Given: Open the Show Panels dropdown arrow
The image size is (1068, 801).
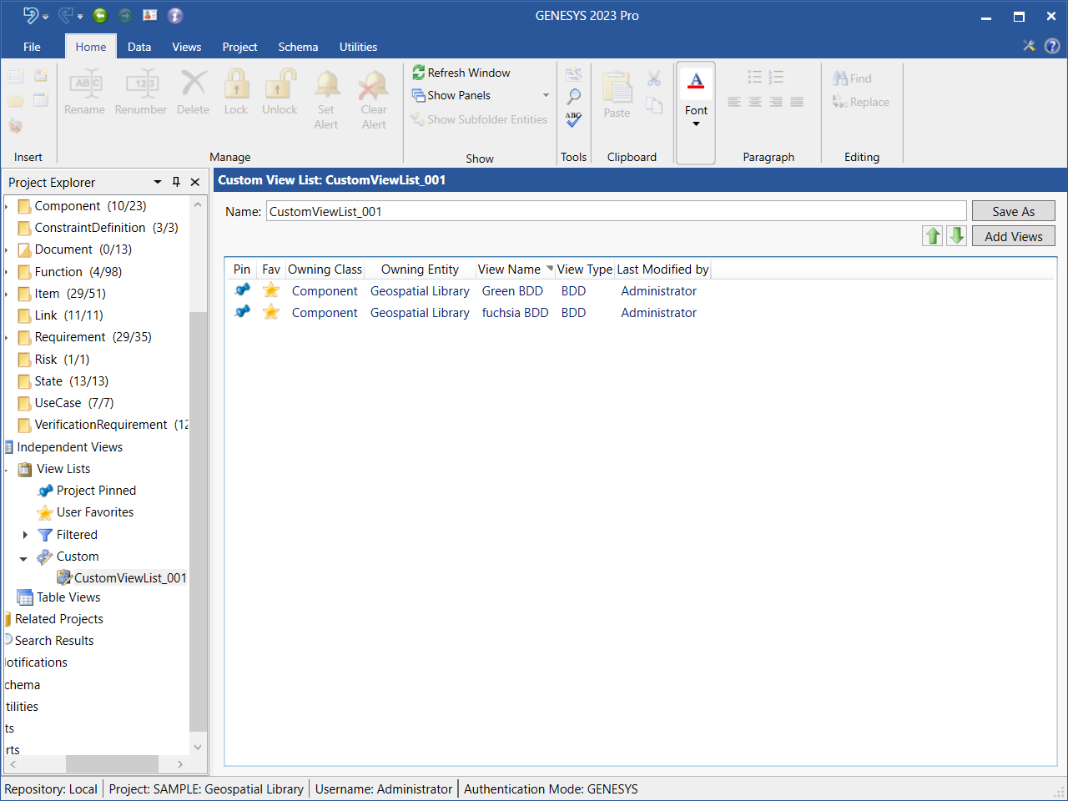Looking at the screenshot, I should pos(546,95).
